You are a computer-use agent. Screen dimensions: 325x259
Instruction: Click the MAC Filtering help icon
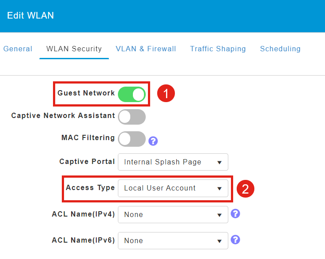tap(153, 141)
